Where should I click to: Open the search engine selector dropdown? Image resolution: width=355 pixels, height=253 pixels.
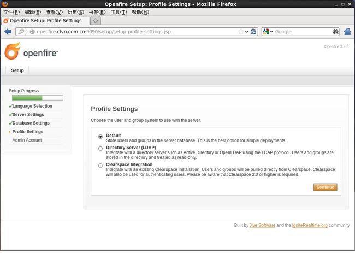(271, 32)
